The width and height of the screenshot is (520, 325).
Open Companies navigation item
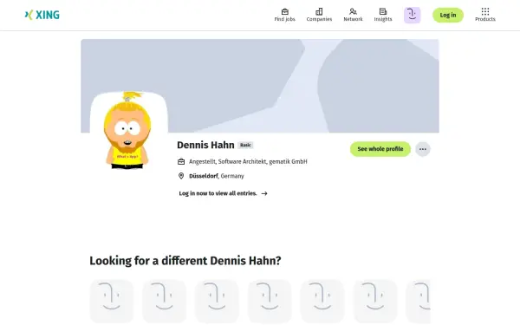pos(319,15)
